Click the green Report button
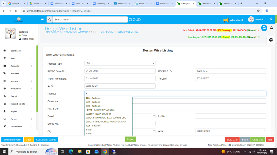 pyautogui.click(x=130, y=139)
